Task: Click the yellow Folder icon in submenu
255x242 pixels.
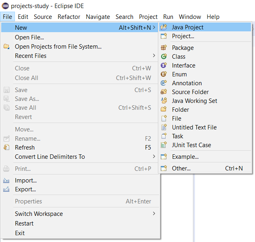Action: coord(164,109)
